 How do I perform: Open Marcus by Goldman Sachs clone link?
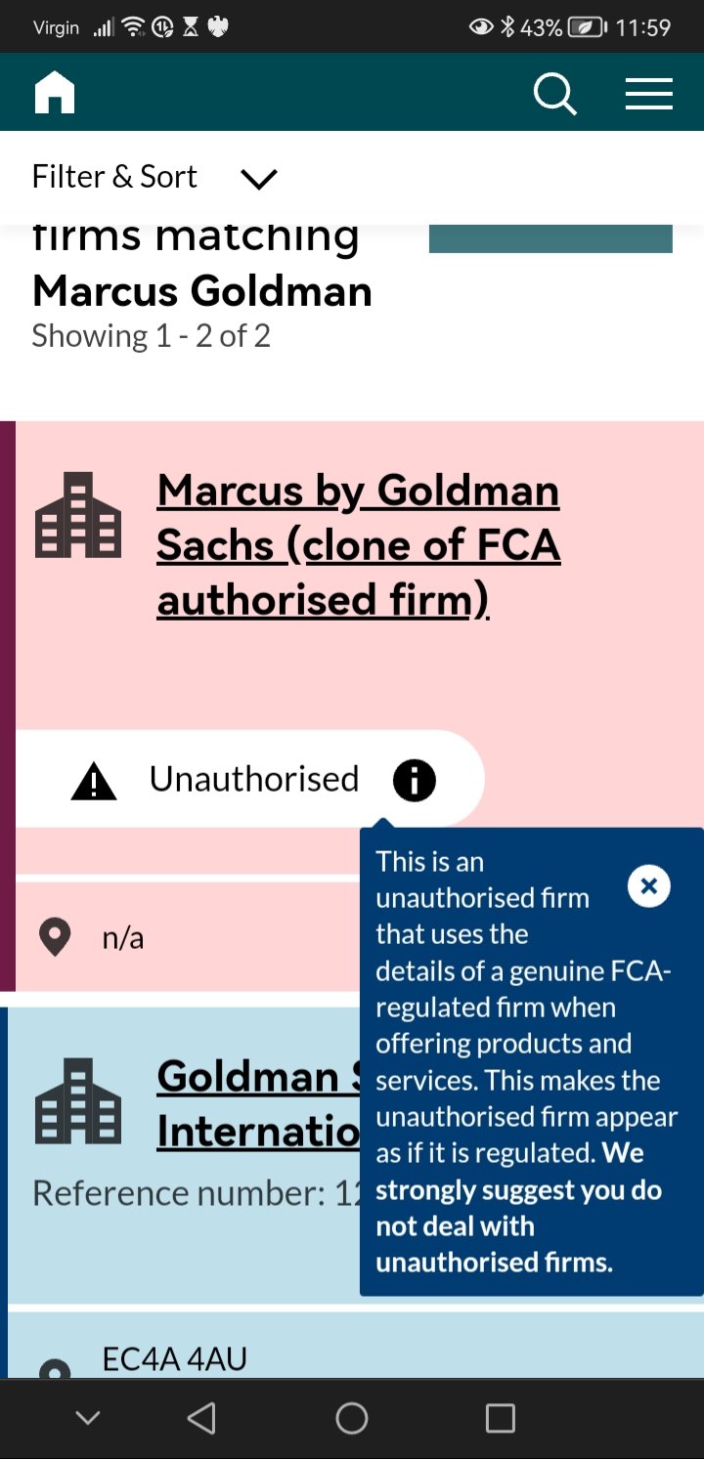click(358, 545)
